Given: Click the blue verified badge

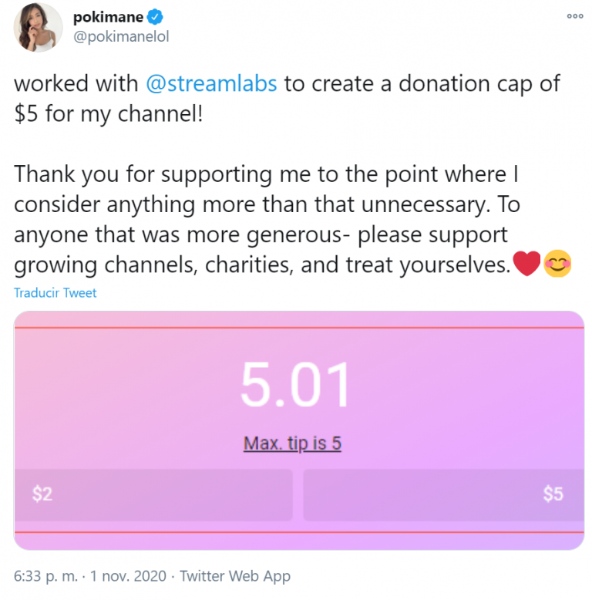Looking at the screenshot, I should coord(157,19).
